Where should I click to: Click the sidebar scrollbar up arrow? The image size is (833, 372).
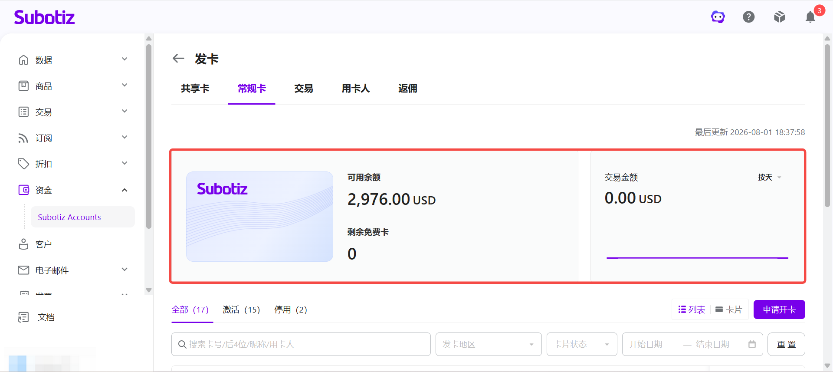coord(149,39)
